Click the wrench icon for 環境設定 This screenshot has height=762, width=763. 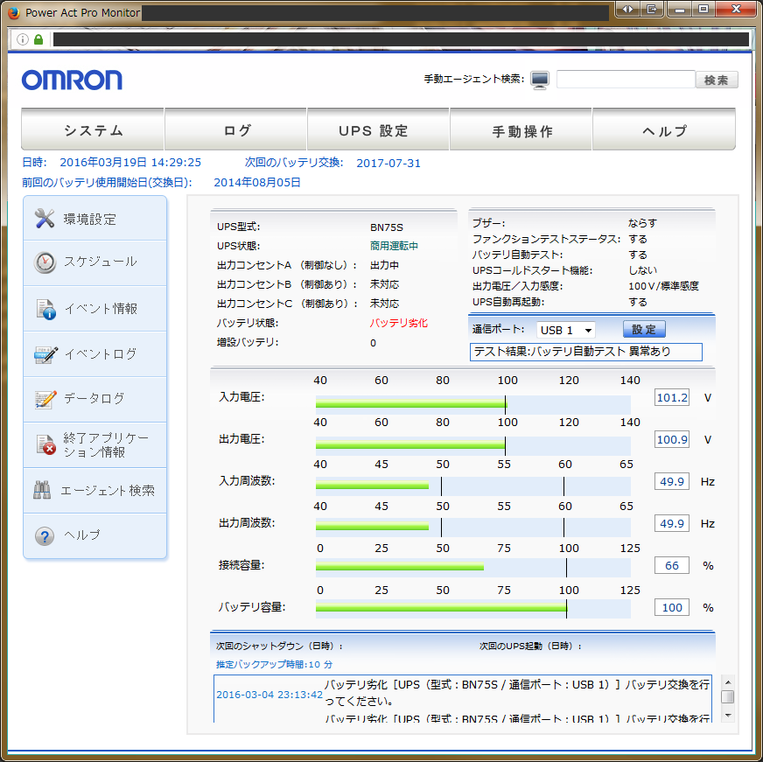(x=45, y=219)
